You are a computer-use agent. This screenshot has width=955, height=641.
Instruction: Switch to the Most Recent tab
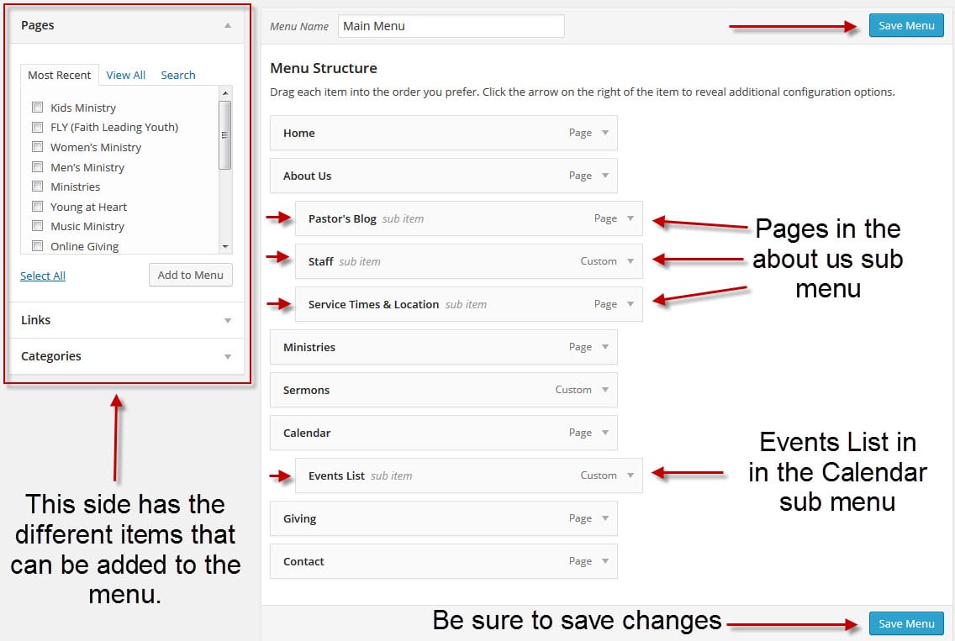59,75
